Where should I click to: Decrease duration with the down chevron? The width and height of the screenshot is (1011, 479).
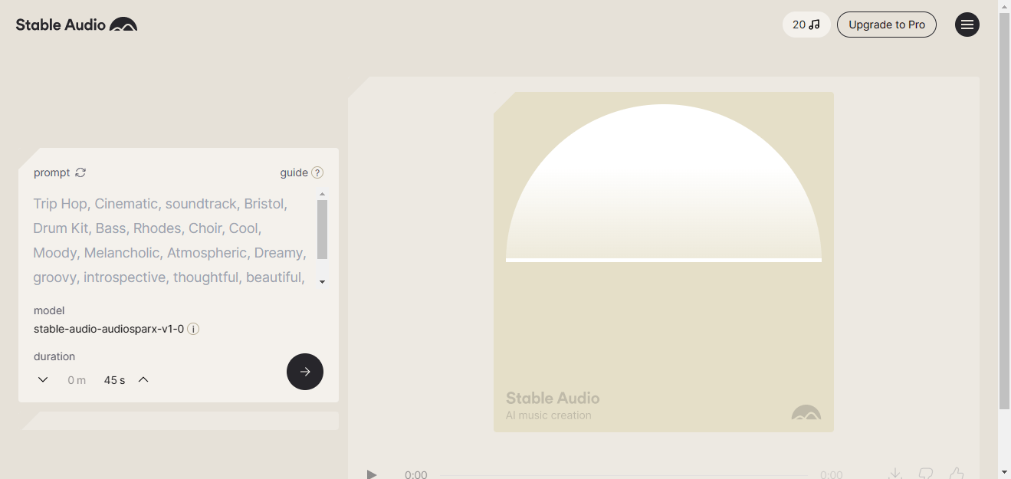point(43,379)
